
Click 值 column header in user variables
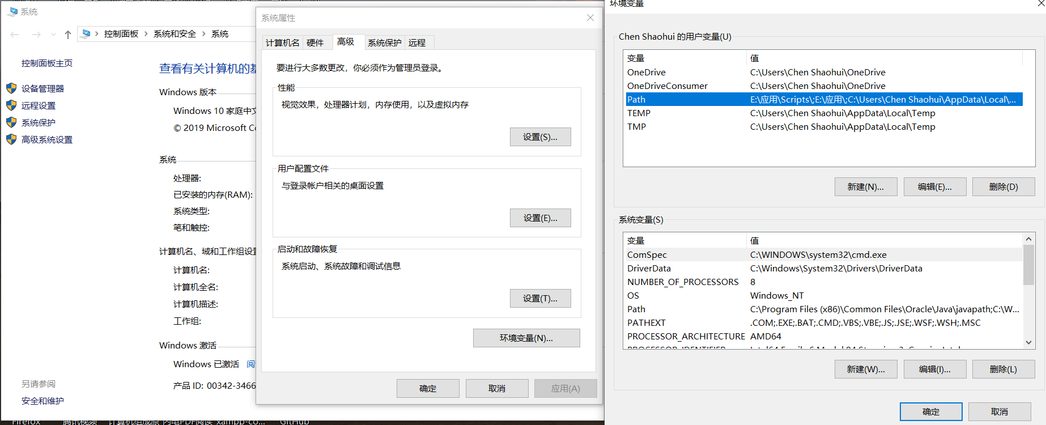(x=885, y=58)
